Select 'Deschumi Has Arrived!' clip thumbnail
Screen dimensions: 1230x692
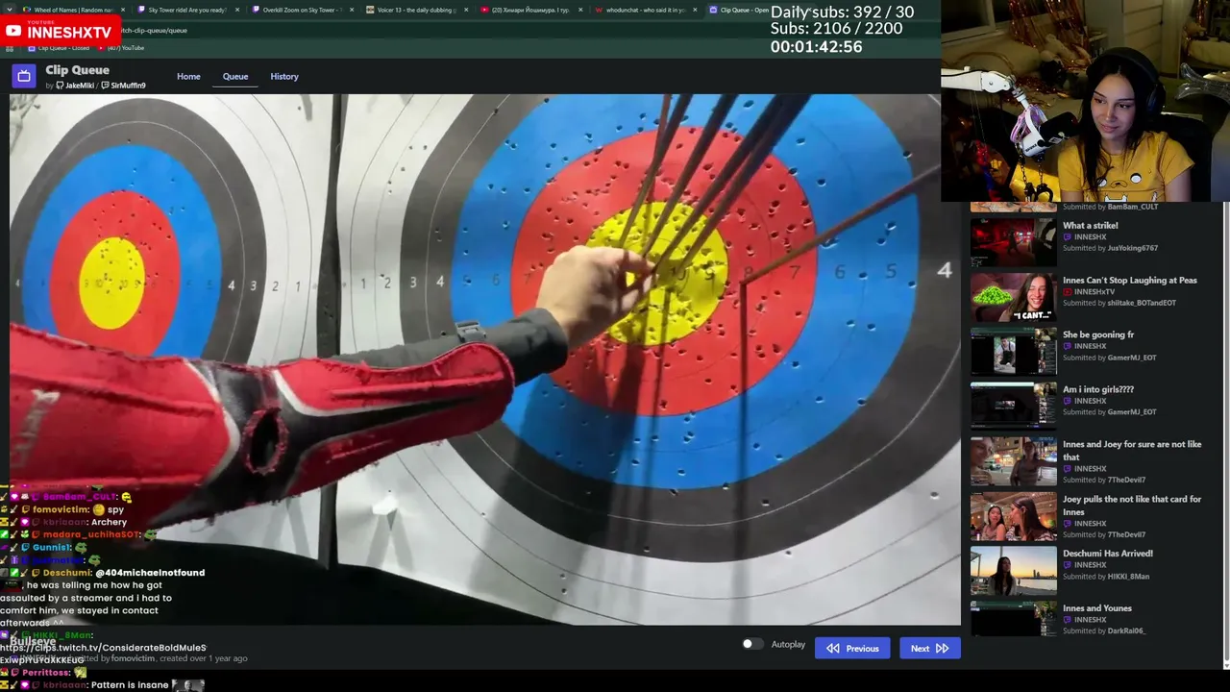click(x=1013, y=570)
